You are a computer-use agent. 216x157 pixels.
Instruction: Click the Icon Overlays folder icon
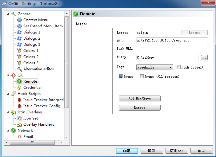(13, 112)
